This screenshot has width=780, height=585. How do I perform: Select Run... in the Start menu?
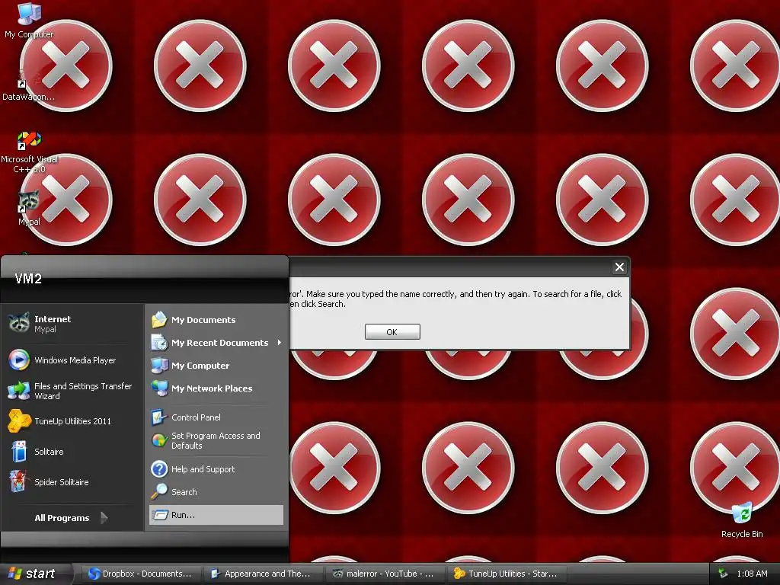(x=216, y=515)
